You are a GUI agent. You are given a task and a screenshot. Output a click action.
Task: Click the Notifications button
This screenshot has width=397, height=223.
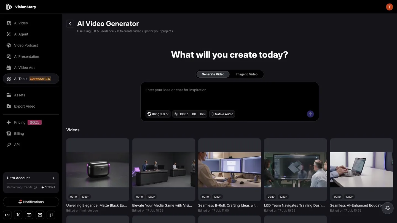(x=31, y=202)
